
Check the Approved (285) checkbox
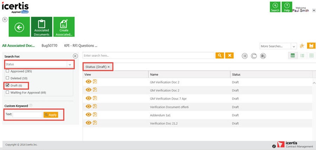pos(7,71)
